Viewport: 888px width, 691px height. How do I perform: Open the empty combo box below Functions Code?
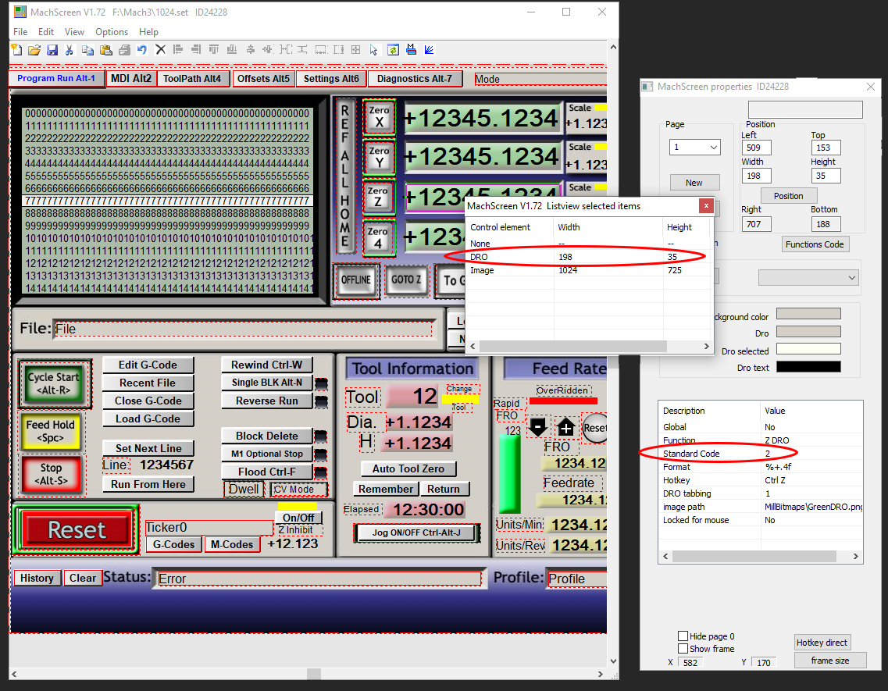tap(808, 277)
